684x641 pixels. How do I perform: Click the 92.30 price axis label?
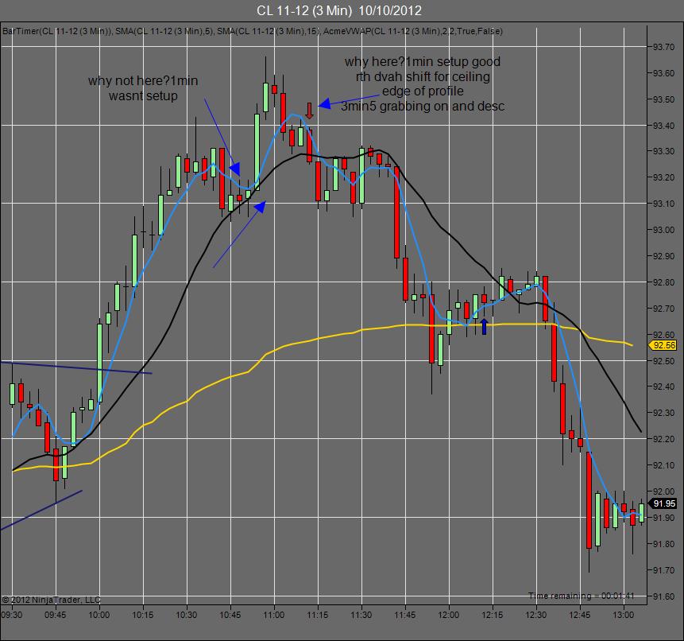pos(663,413)
